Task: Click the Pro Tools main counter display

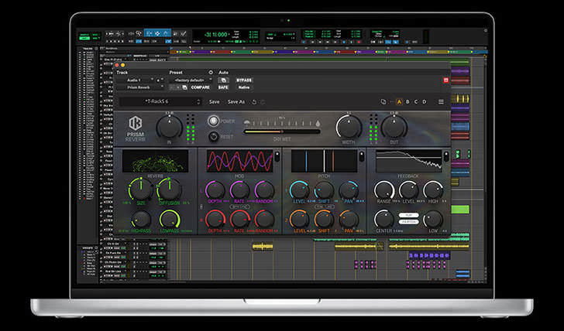Action: tap(216, 35)
